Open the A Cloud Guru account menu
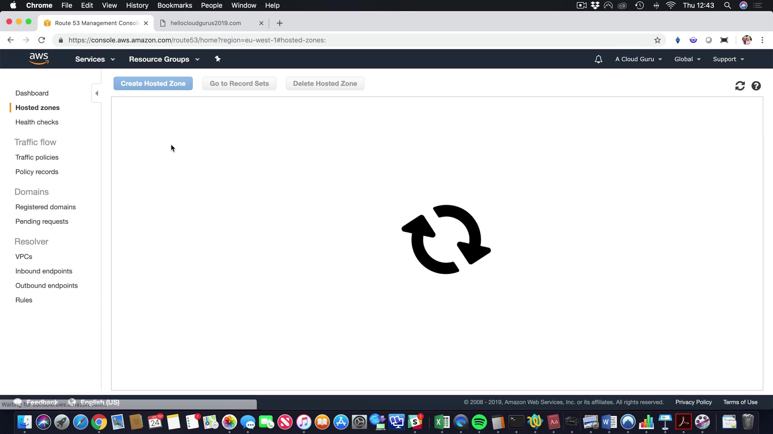The height and width of the screenshot is (434, 773). click(x=638, y=59)
